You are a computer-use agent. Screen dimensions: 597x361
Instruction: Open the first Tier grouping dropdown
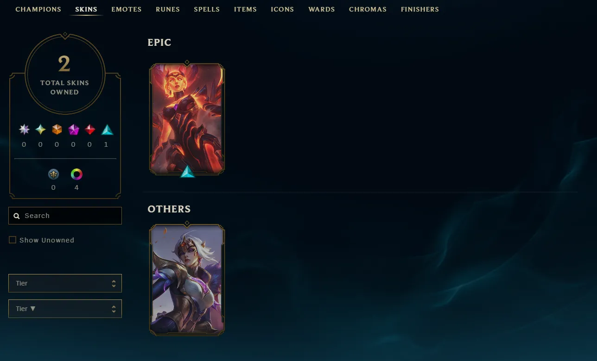(65, 283)
